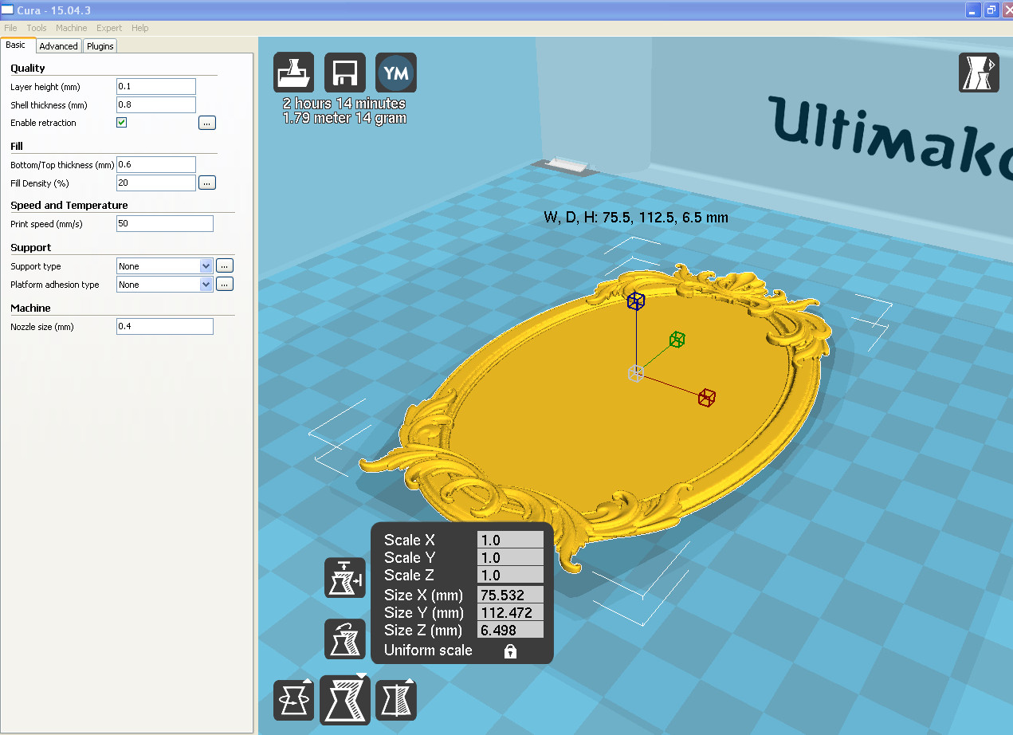Click the red X-axis scale handle
Screen dimensions: 1013x735
point(707,397)
